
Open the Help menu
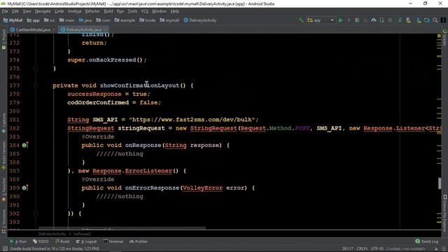pyautogui.click(x=174, y=11)
